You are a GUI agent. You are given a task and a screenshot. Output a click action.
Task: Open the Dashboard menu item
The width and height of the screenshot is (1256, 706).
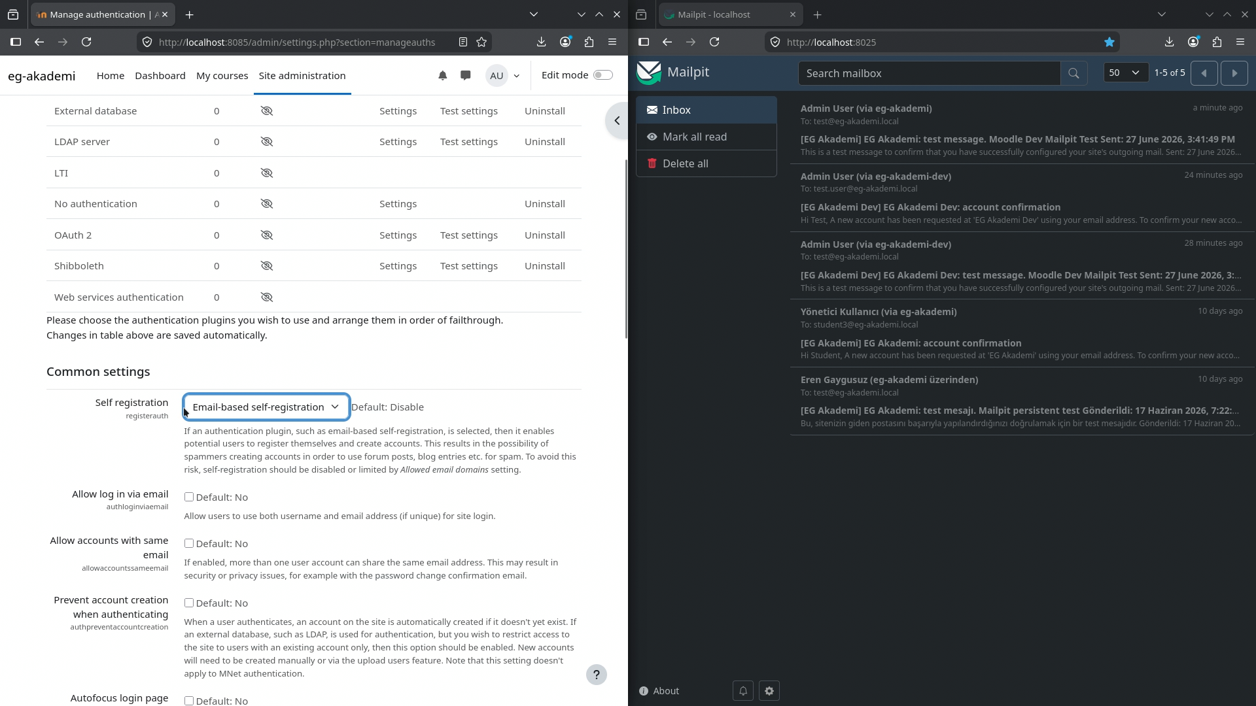pos(160,76)
